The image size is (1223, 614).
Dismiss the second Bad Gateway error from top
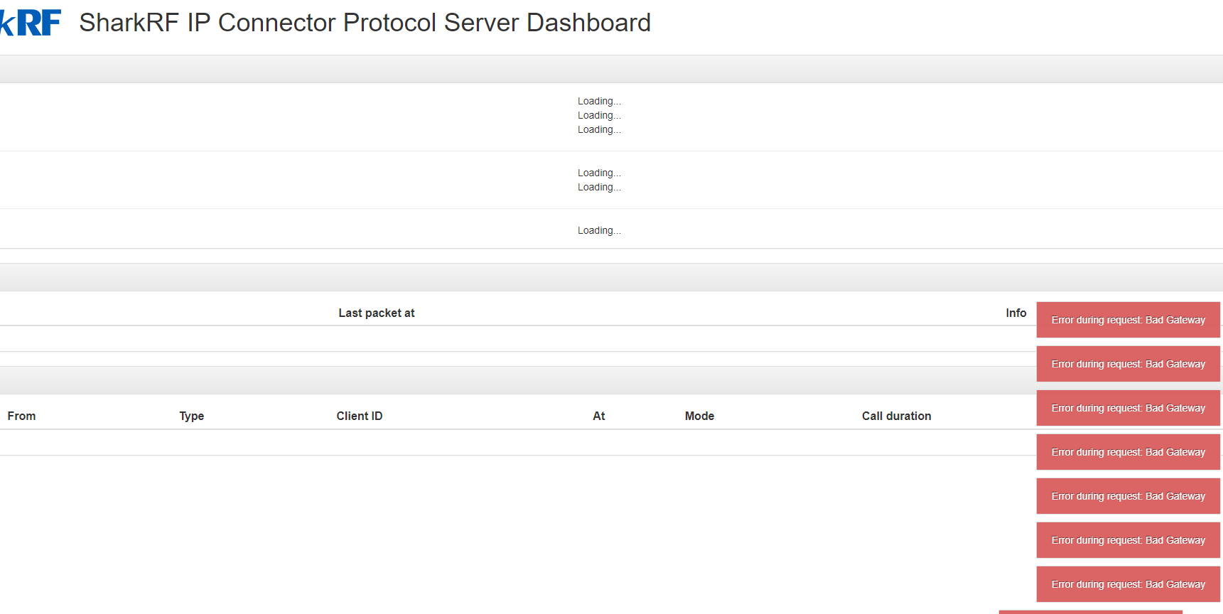pyautogui.click(x=1128, y=364)
